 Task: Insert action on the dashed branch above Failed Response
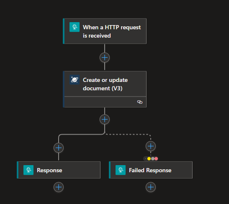tap(151, 146)
